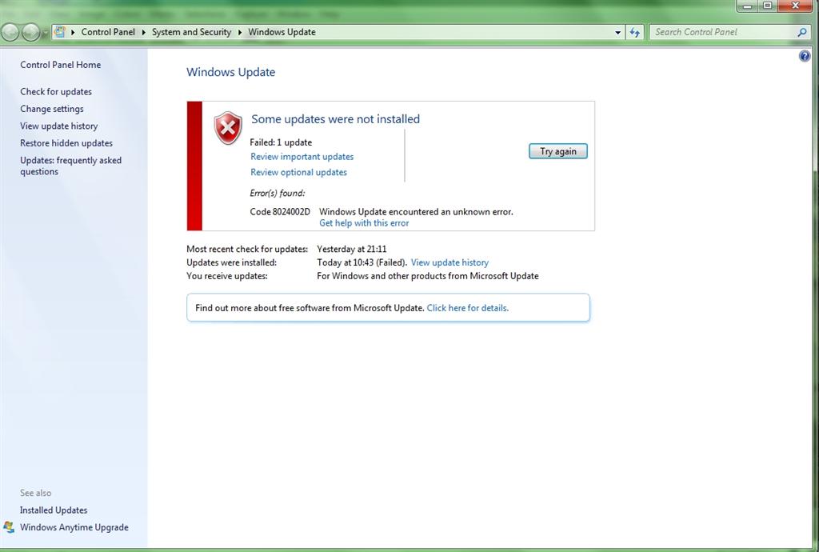Select the Control Panel breadcrumb
Screen dimensions: 819x552
[108, 32]
